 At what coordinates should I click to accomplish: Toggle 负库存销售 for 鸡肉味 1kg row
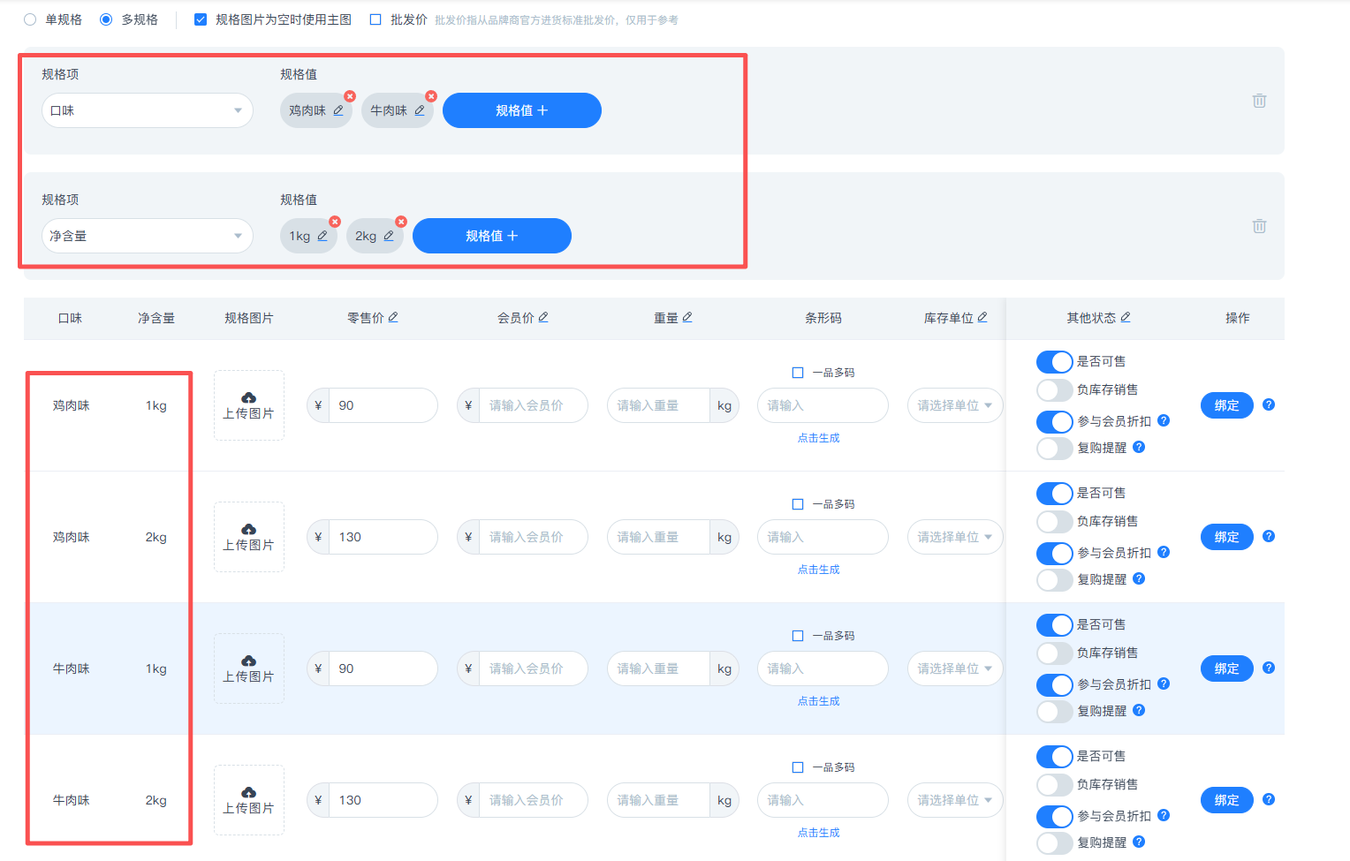[1054, 389]
